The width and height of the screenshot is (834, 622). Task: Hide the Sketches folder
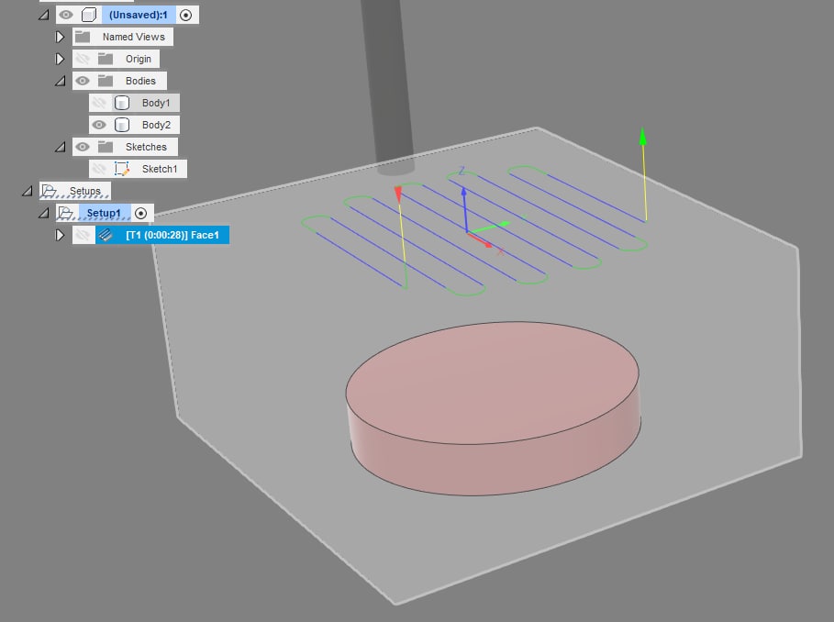[83, 147]
